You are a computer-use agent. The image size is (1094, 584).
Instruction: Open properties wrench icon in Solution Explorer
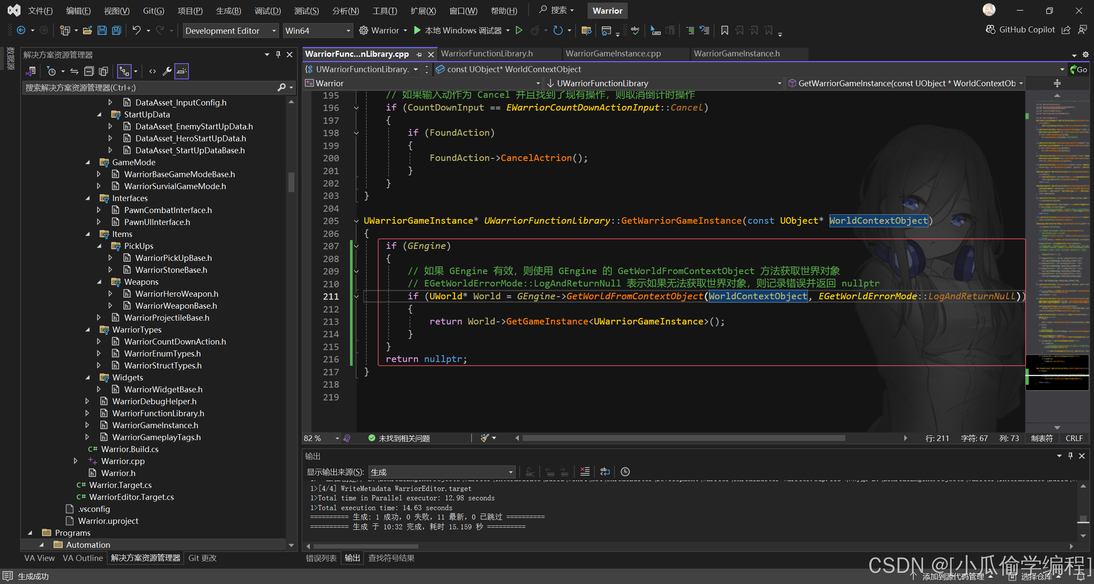pyautogui.click(x=167, y=71)
